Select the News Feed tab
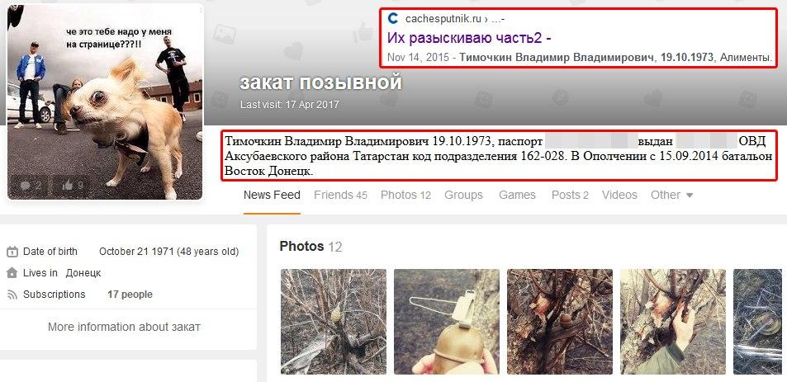787x382 pixels. click(x=272, y=195)
